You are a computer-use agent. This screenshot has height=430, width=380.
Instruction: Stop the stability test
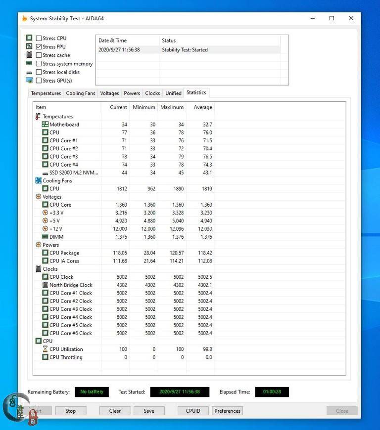71,411
